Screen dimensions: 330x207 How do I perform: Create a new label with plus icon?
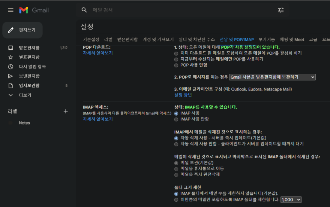pyautogui.click(x=66, y=112)
